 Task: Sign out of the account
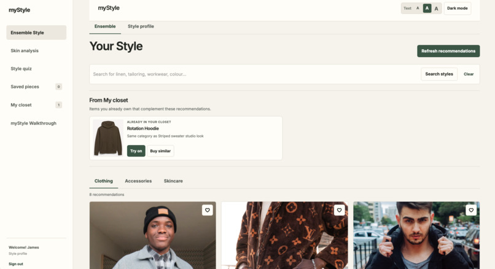coord(16,264)
